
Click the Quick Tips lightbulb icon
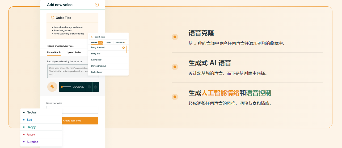52,18
